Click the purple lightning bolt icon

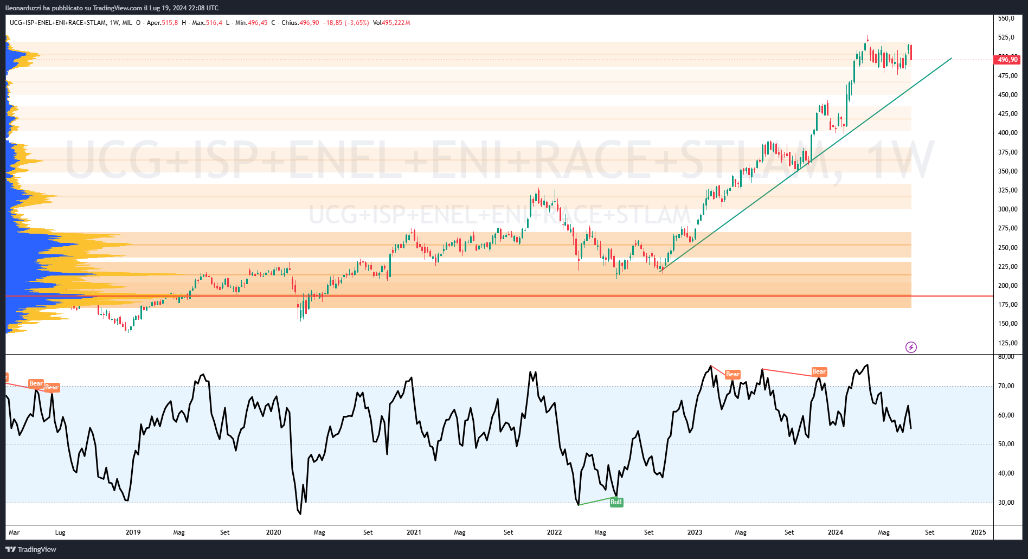coord(911,347)
